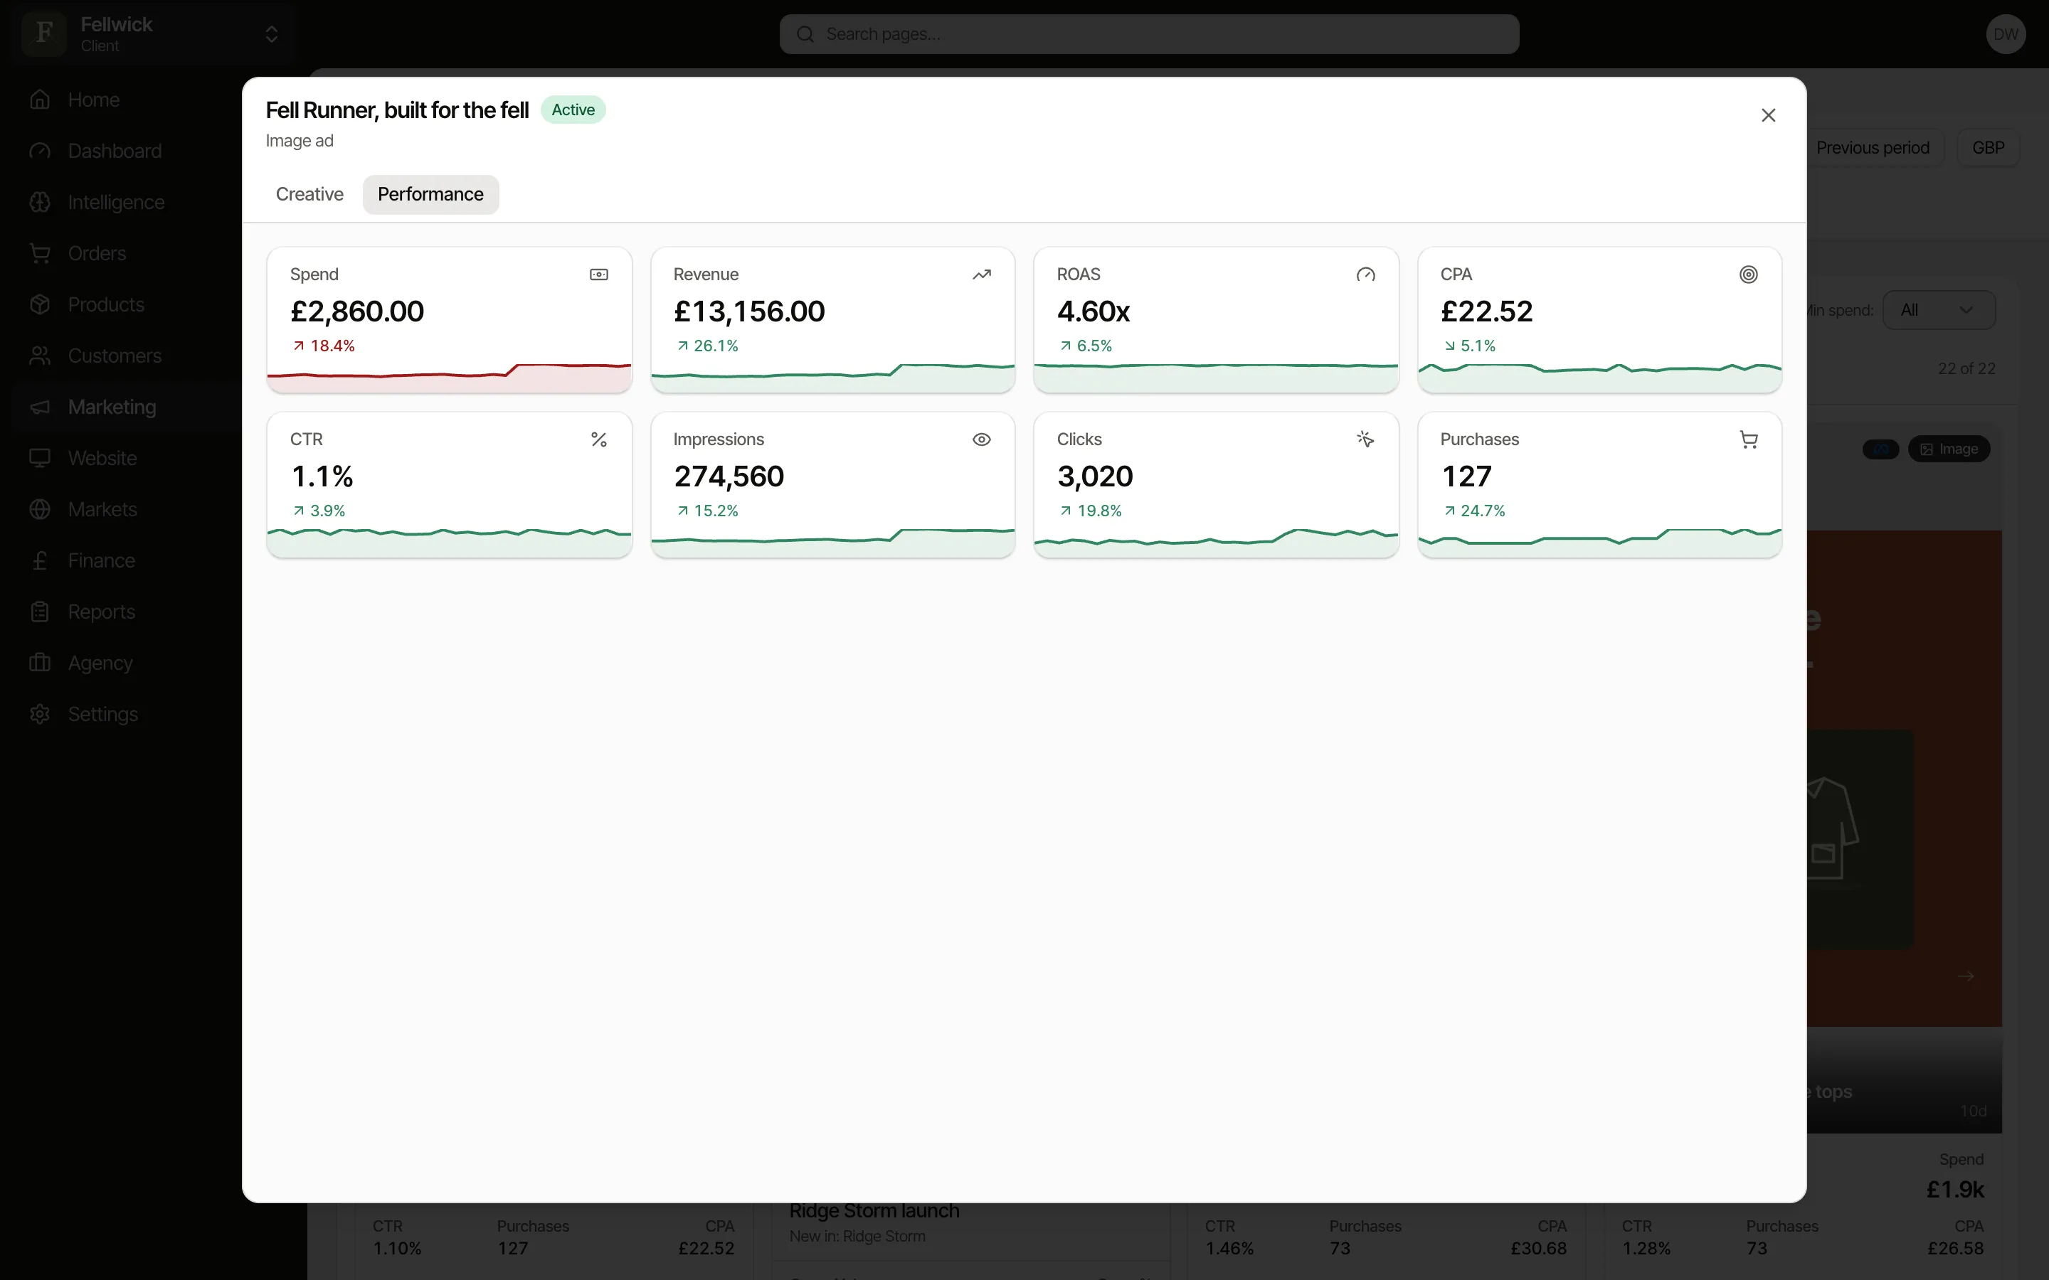
Task: Click the Revenue trending-up icon
Action: coord(981,274)
